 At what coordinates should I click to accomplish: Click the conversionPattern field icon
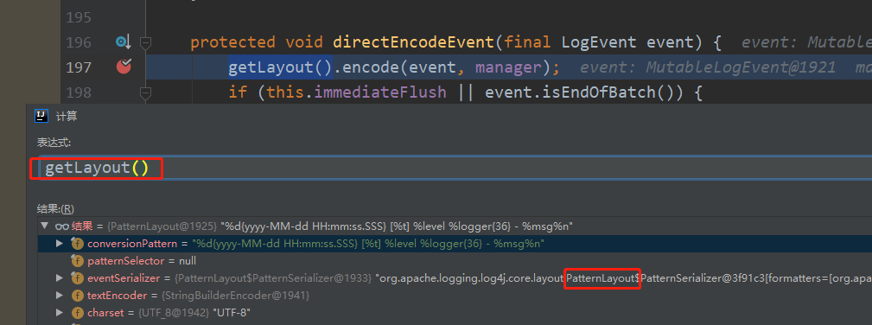(x=77, y=244)
